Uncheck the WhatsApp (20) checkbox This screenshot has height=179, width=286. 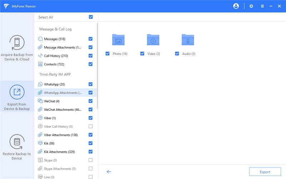(x=90, y=84)
